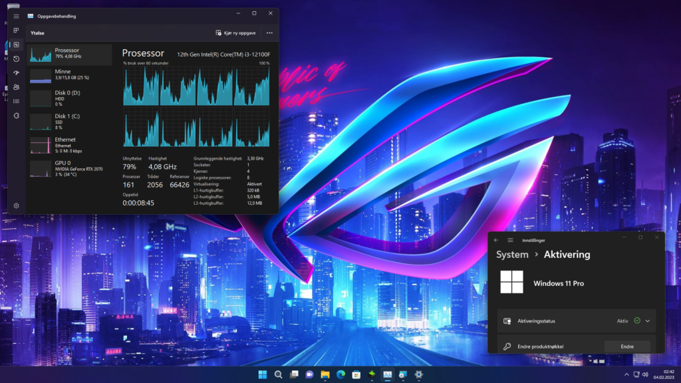Click the key icon beside Endre produktnøkkel

pyautogui.click(x=507, y=346)
